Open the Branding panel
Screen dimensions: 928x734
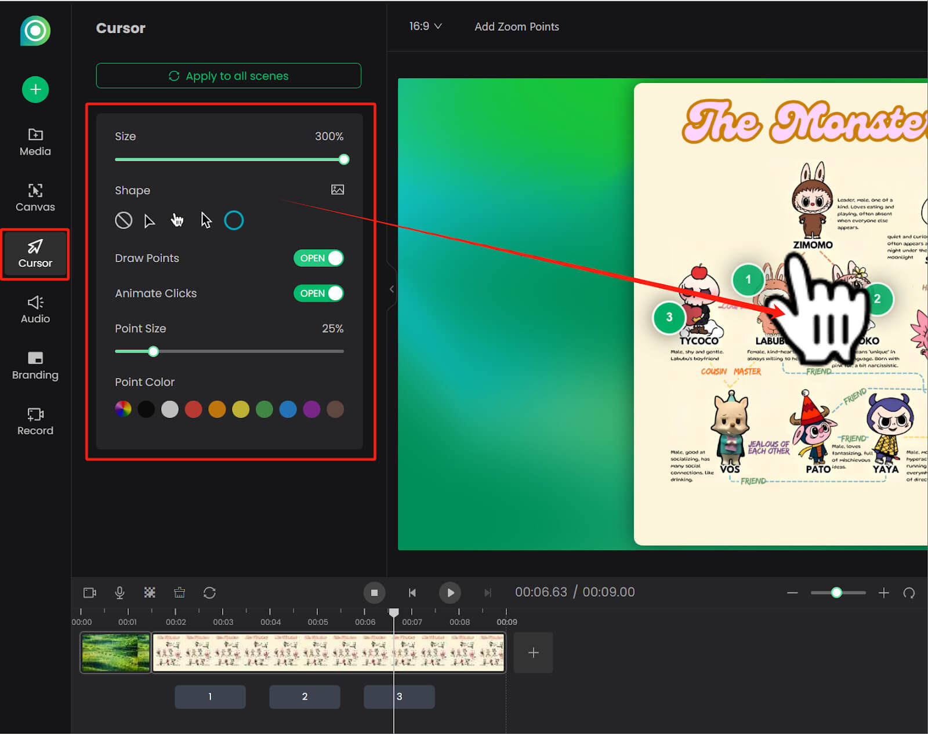35,366
